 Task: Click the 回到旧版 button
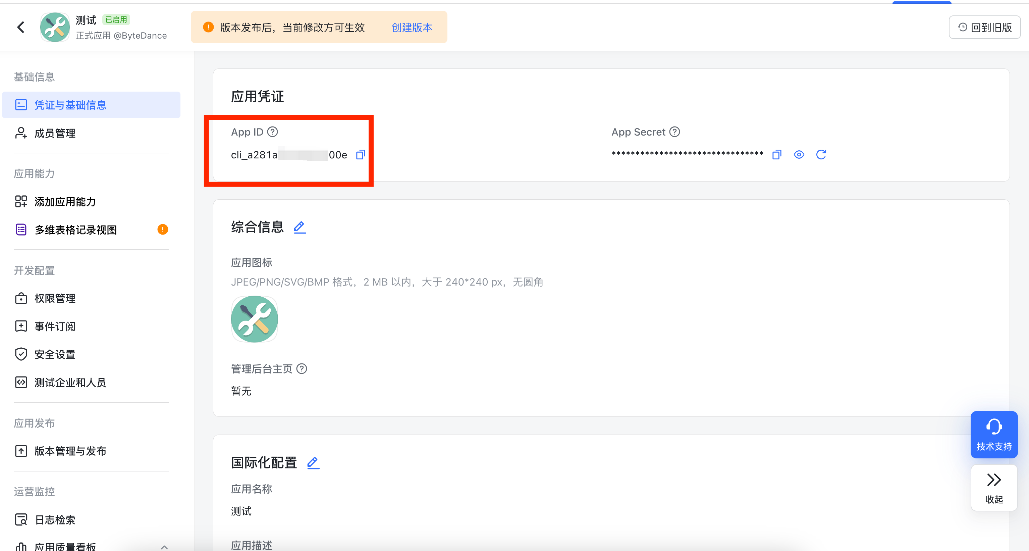[x=985, y=27]
